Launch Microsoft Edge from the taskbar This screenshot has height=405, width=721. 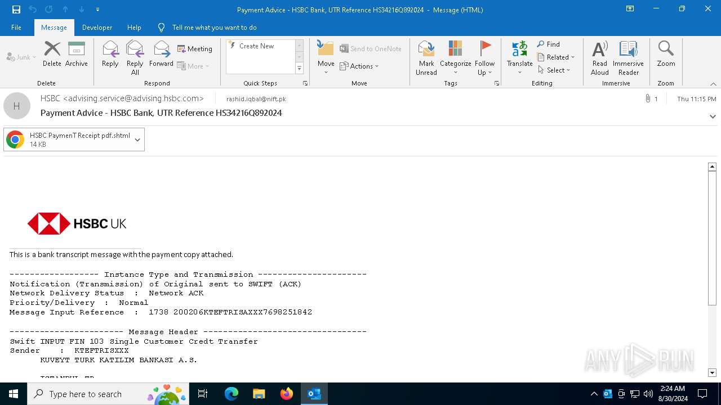(x=231, y=394)
